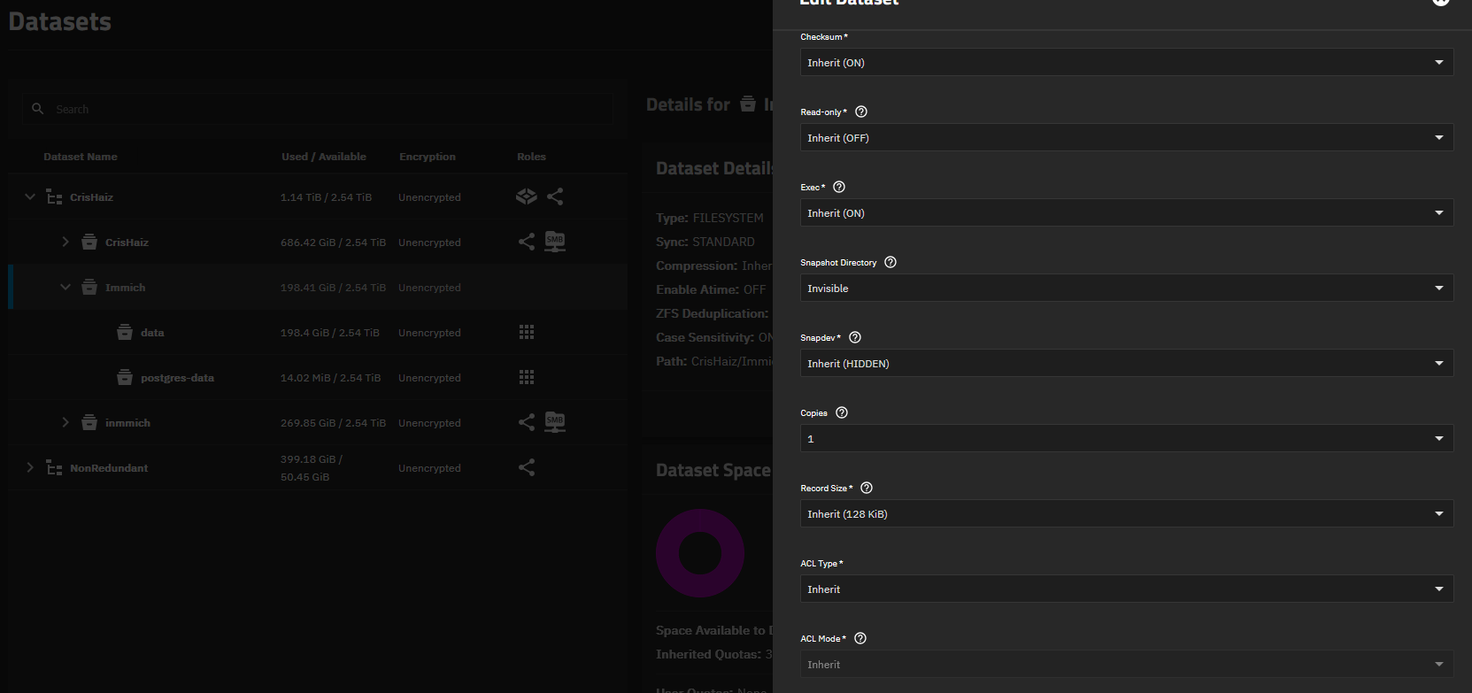Click the apps grid icon on data row
This screenshot has height=693, width=1472.
click(527, 332)
